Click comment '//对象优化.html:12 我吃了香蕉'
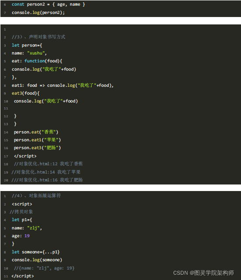Screen dimensions: 241x280 [x=48, y=164]
